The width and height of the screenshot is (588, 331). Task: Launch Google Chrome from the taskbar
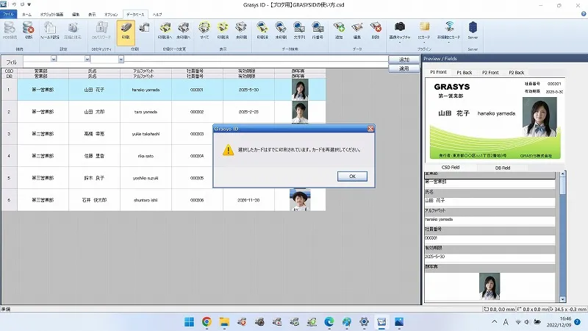coord(207,322)
